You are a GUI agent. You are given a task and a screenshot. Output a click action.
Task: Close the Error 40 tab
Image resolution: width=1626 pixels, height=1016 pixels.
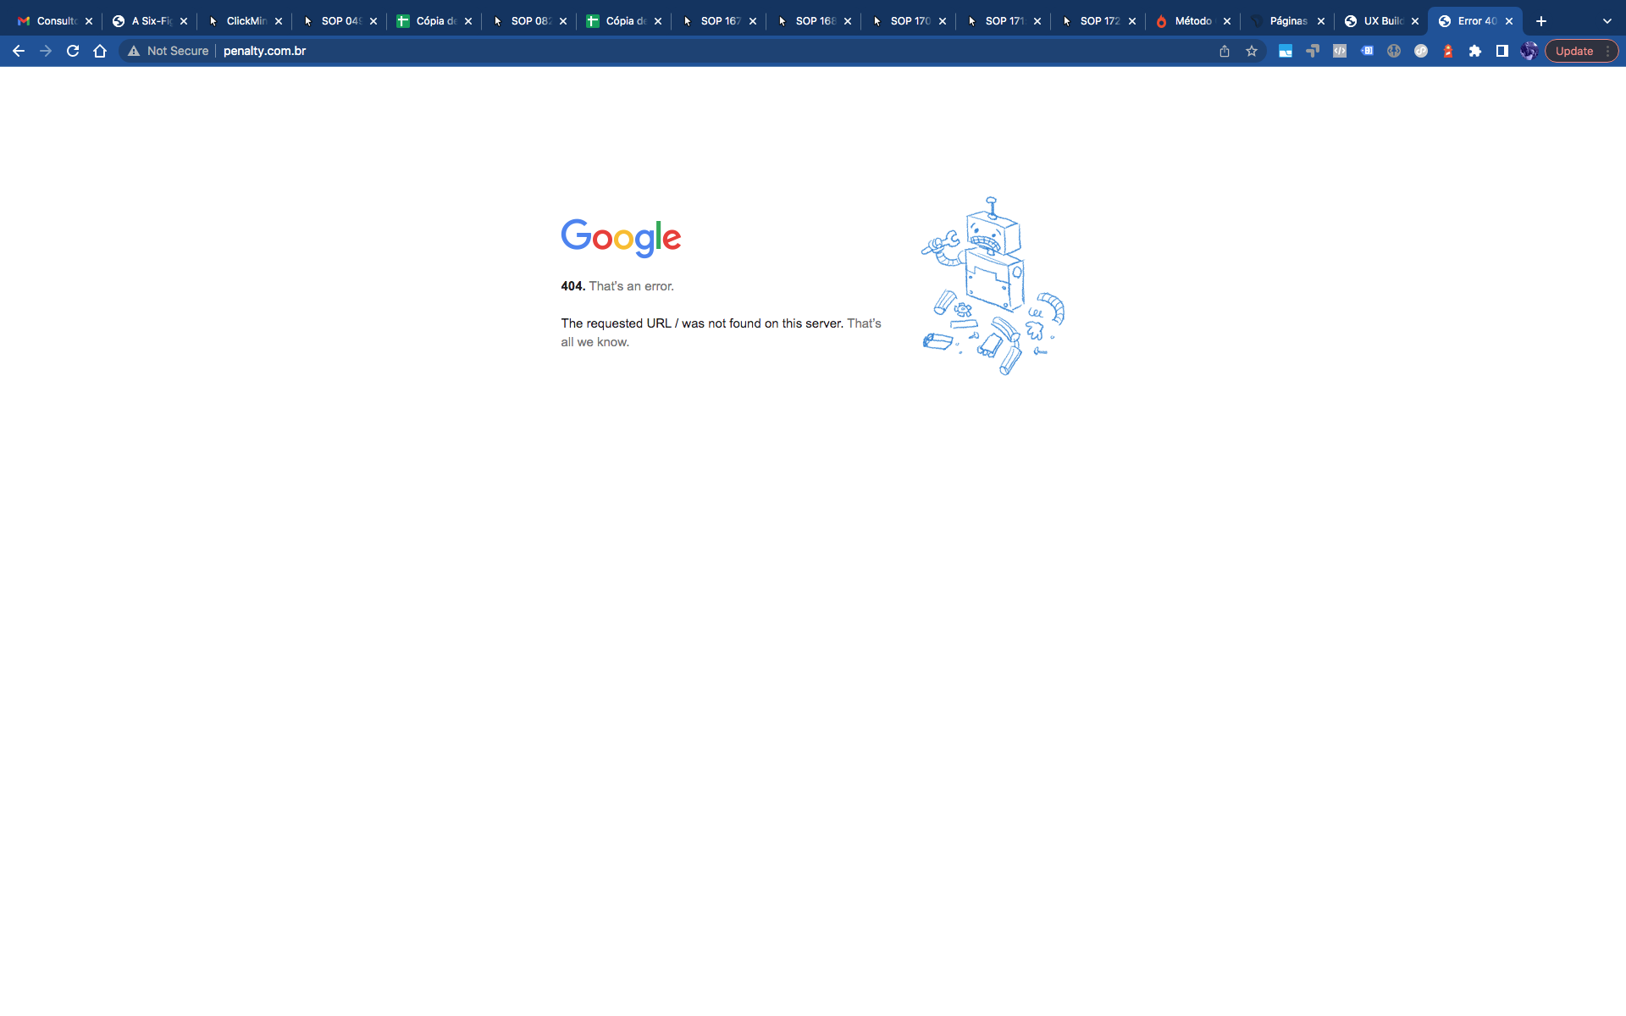(x=1509, y=21)
